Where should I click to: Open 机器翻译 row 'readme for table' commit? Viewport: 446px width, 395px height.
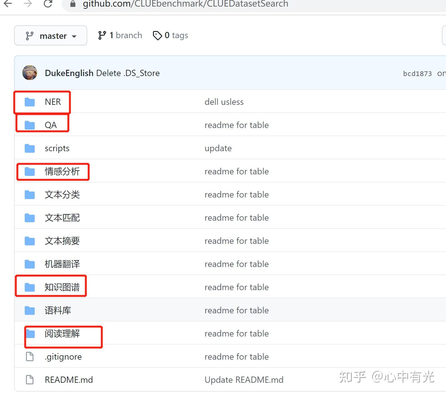click(236, 264)
